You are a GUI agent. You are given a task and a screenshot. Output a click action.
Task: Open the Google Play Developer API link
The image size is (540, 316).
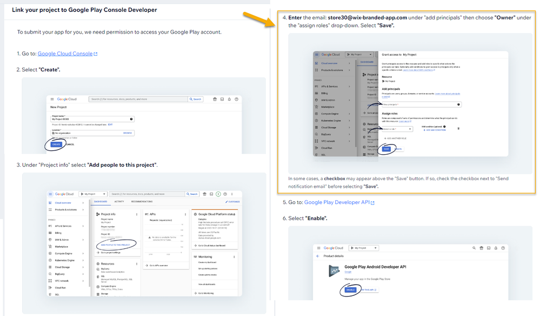click(x=337, y=202)
